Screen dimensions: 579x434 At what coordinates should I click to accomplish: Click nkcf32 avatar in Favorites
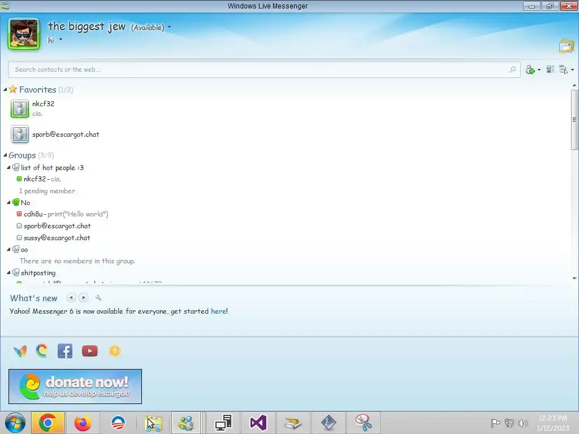point(20,109)
